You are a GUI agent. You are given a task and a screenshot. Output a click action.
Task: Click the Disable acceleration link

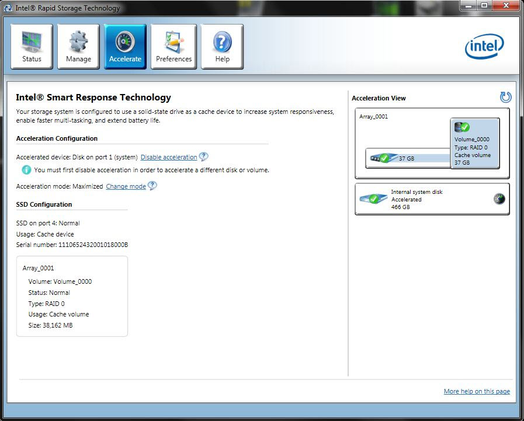coord(169,157)
